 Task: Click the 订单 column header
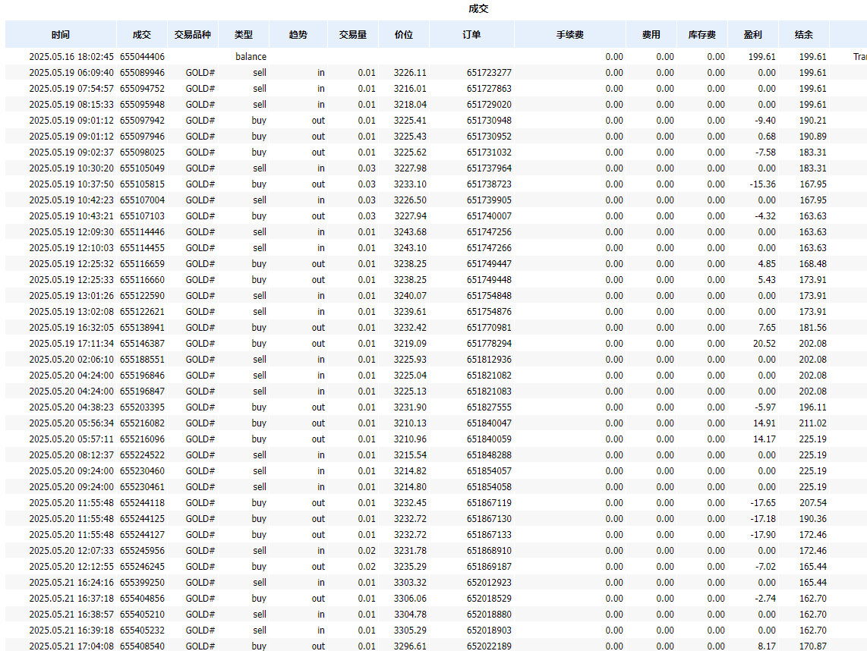(471, 34)
